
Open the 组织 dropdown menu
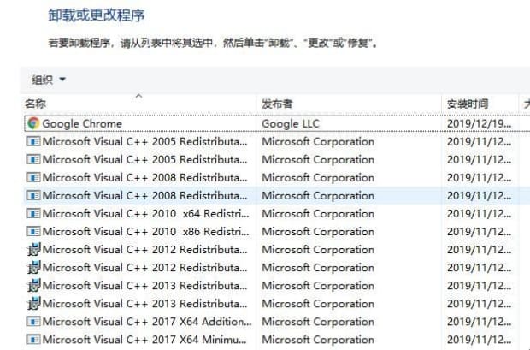click(x=49, y=80)
